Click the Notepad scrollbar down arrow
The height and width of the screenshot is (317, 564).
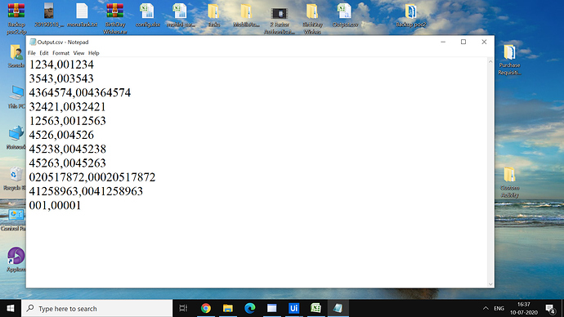[x=490, y=284]
